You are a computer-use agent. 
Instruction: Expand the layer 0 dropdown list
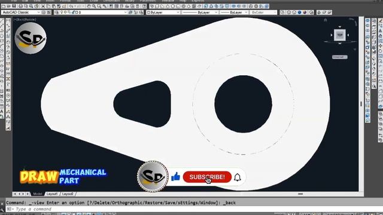tap(126, 12)
